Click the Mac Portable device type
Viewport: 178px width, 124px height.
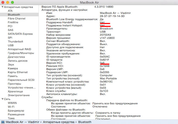pos(108,79)
